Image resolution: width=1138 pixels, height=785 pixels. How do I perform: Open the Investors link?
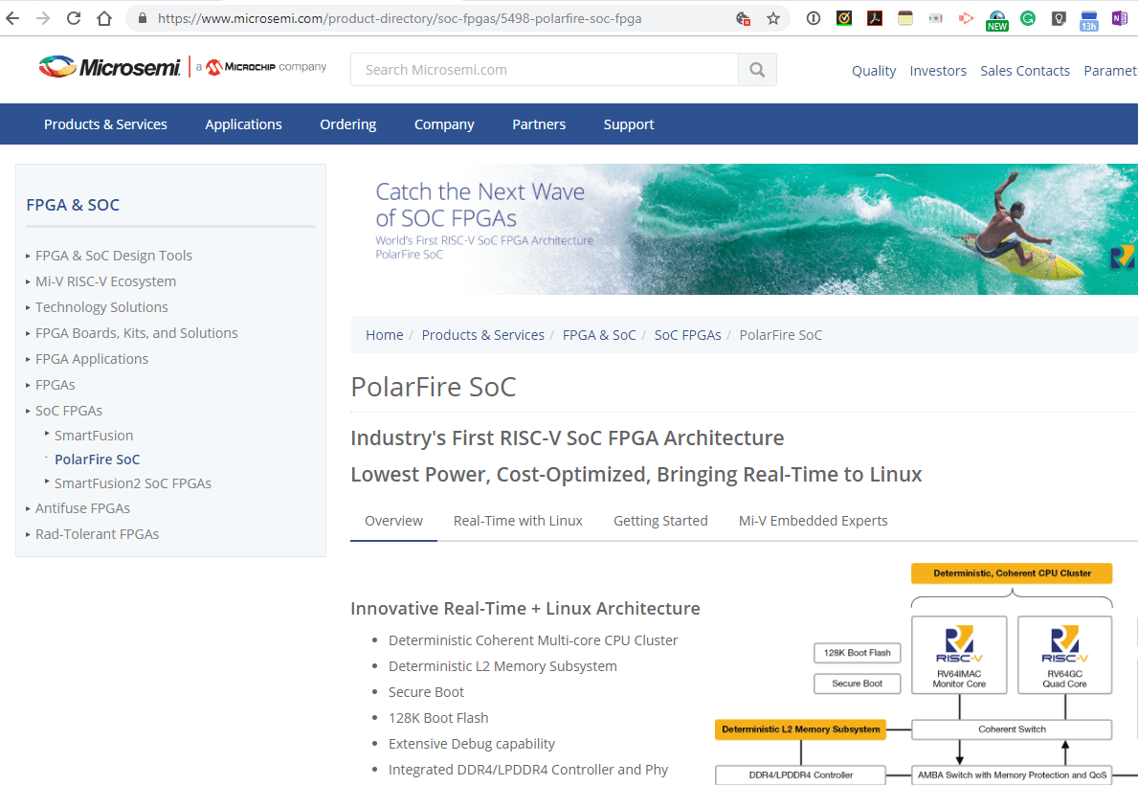click(938, 71)
